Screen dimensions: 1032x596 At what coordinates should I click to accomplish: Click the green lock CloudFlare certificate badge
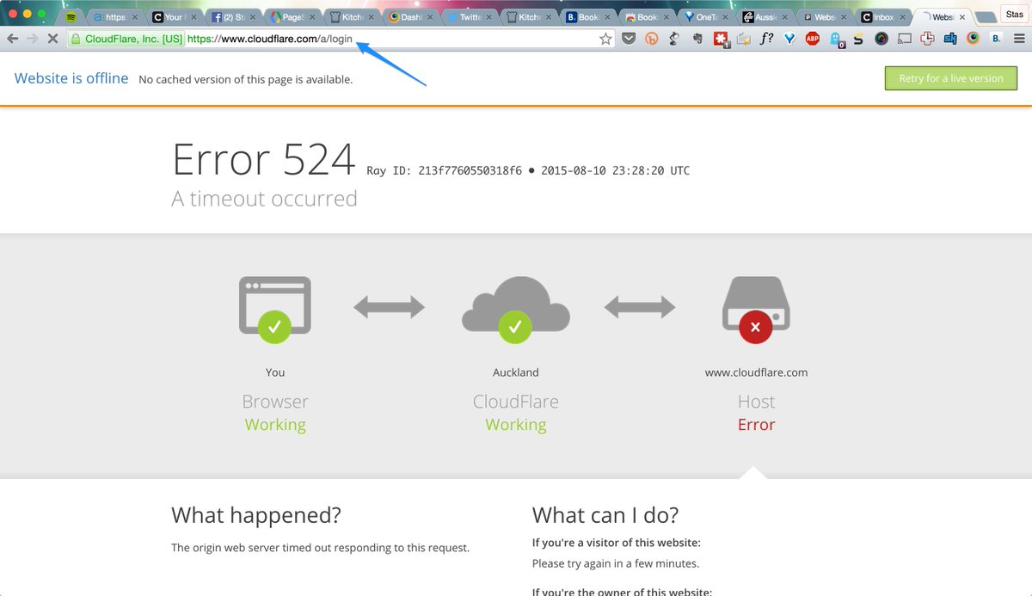[126, 39]
